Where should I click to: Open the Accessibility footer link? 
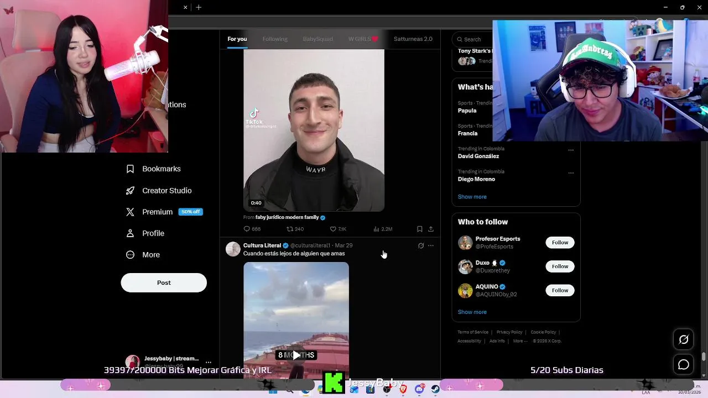(x=469, y=341)
